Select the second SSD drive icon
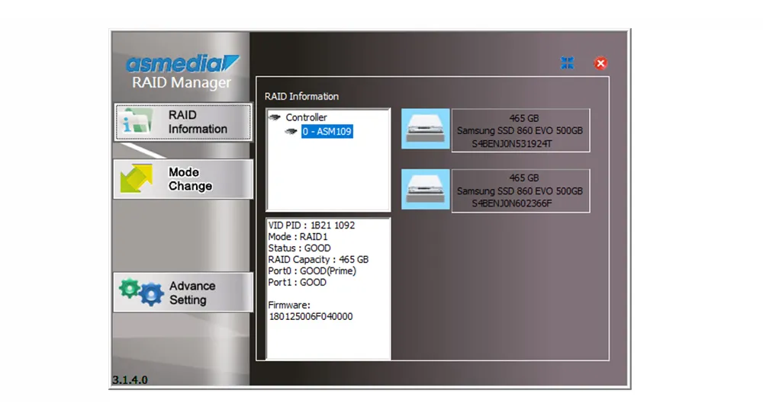 click(x=425, y=189)
